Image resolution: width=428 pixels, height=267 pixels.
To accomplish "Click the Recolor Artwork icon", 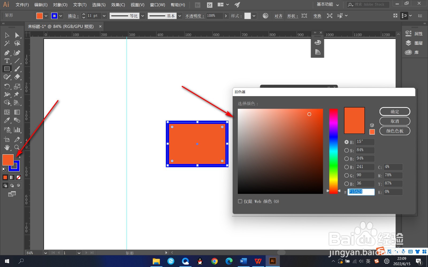I will pos(265,16).
